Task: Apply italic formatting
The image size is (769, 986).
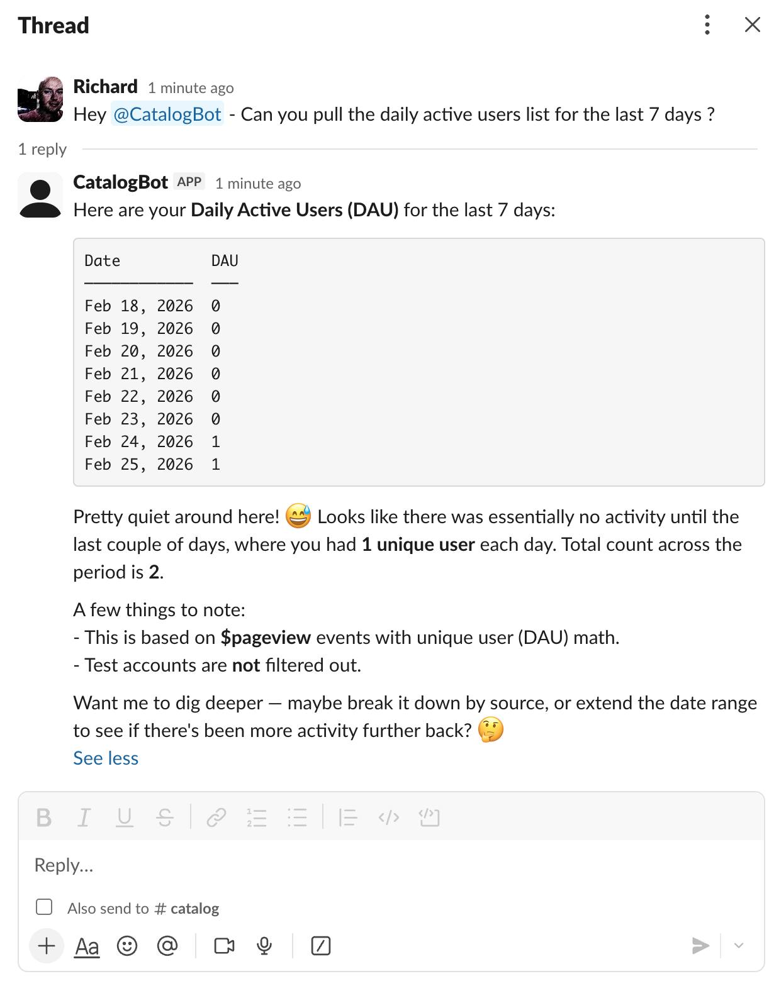Action: pyautogui.click(x=84, y=817)
